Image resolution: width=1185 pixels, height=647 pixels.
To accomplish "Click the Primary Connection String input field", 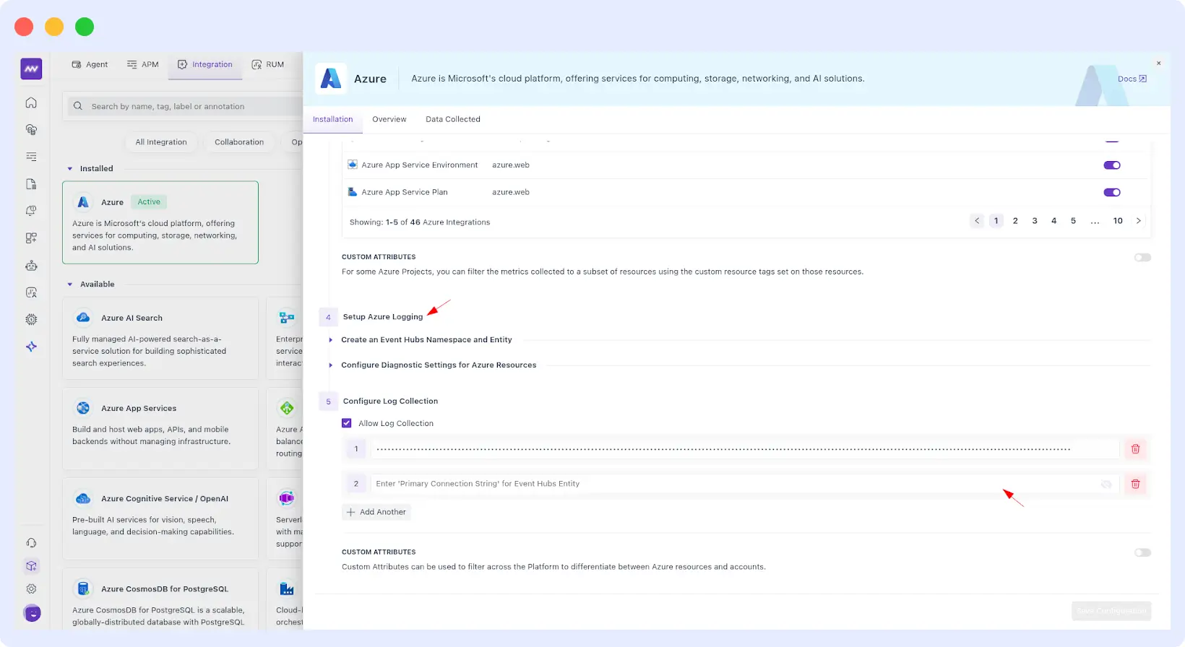I will (x=730, y=484).
